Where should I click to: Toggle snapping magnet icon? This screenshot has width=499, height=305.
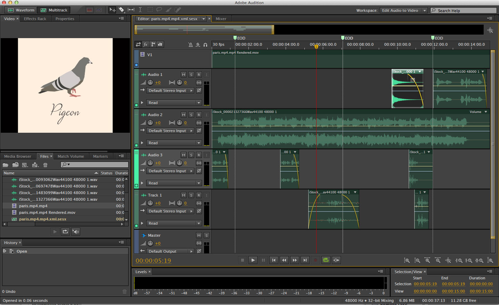pyautogui.click(x=205, y=44)
